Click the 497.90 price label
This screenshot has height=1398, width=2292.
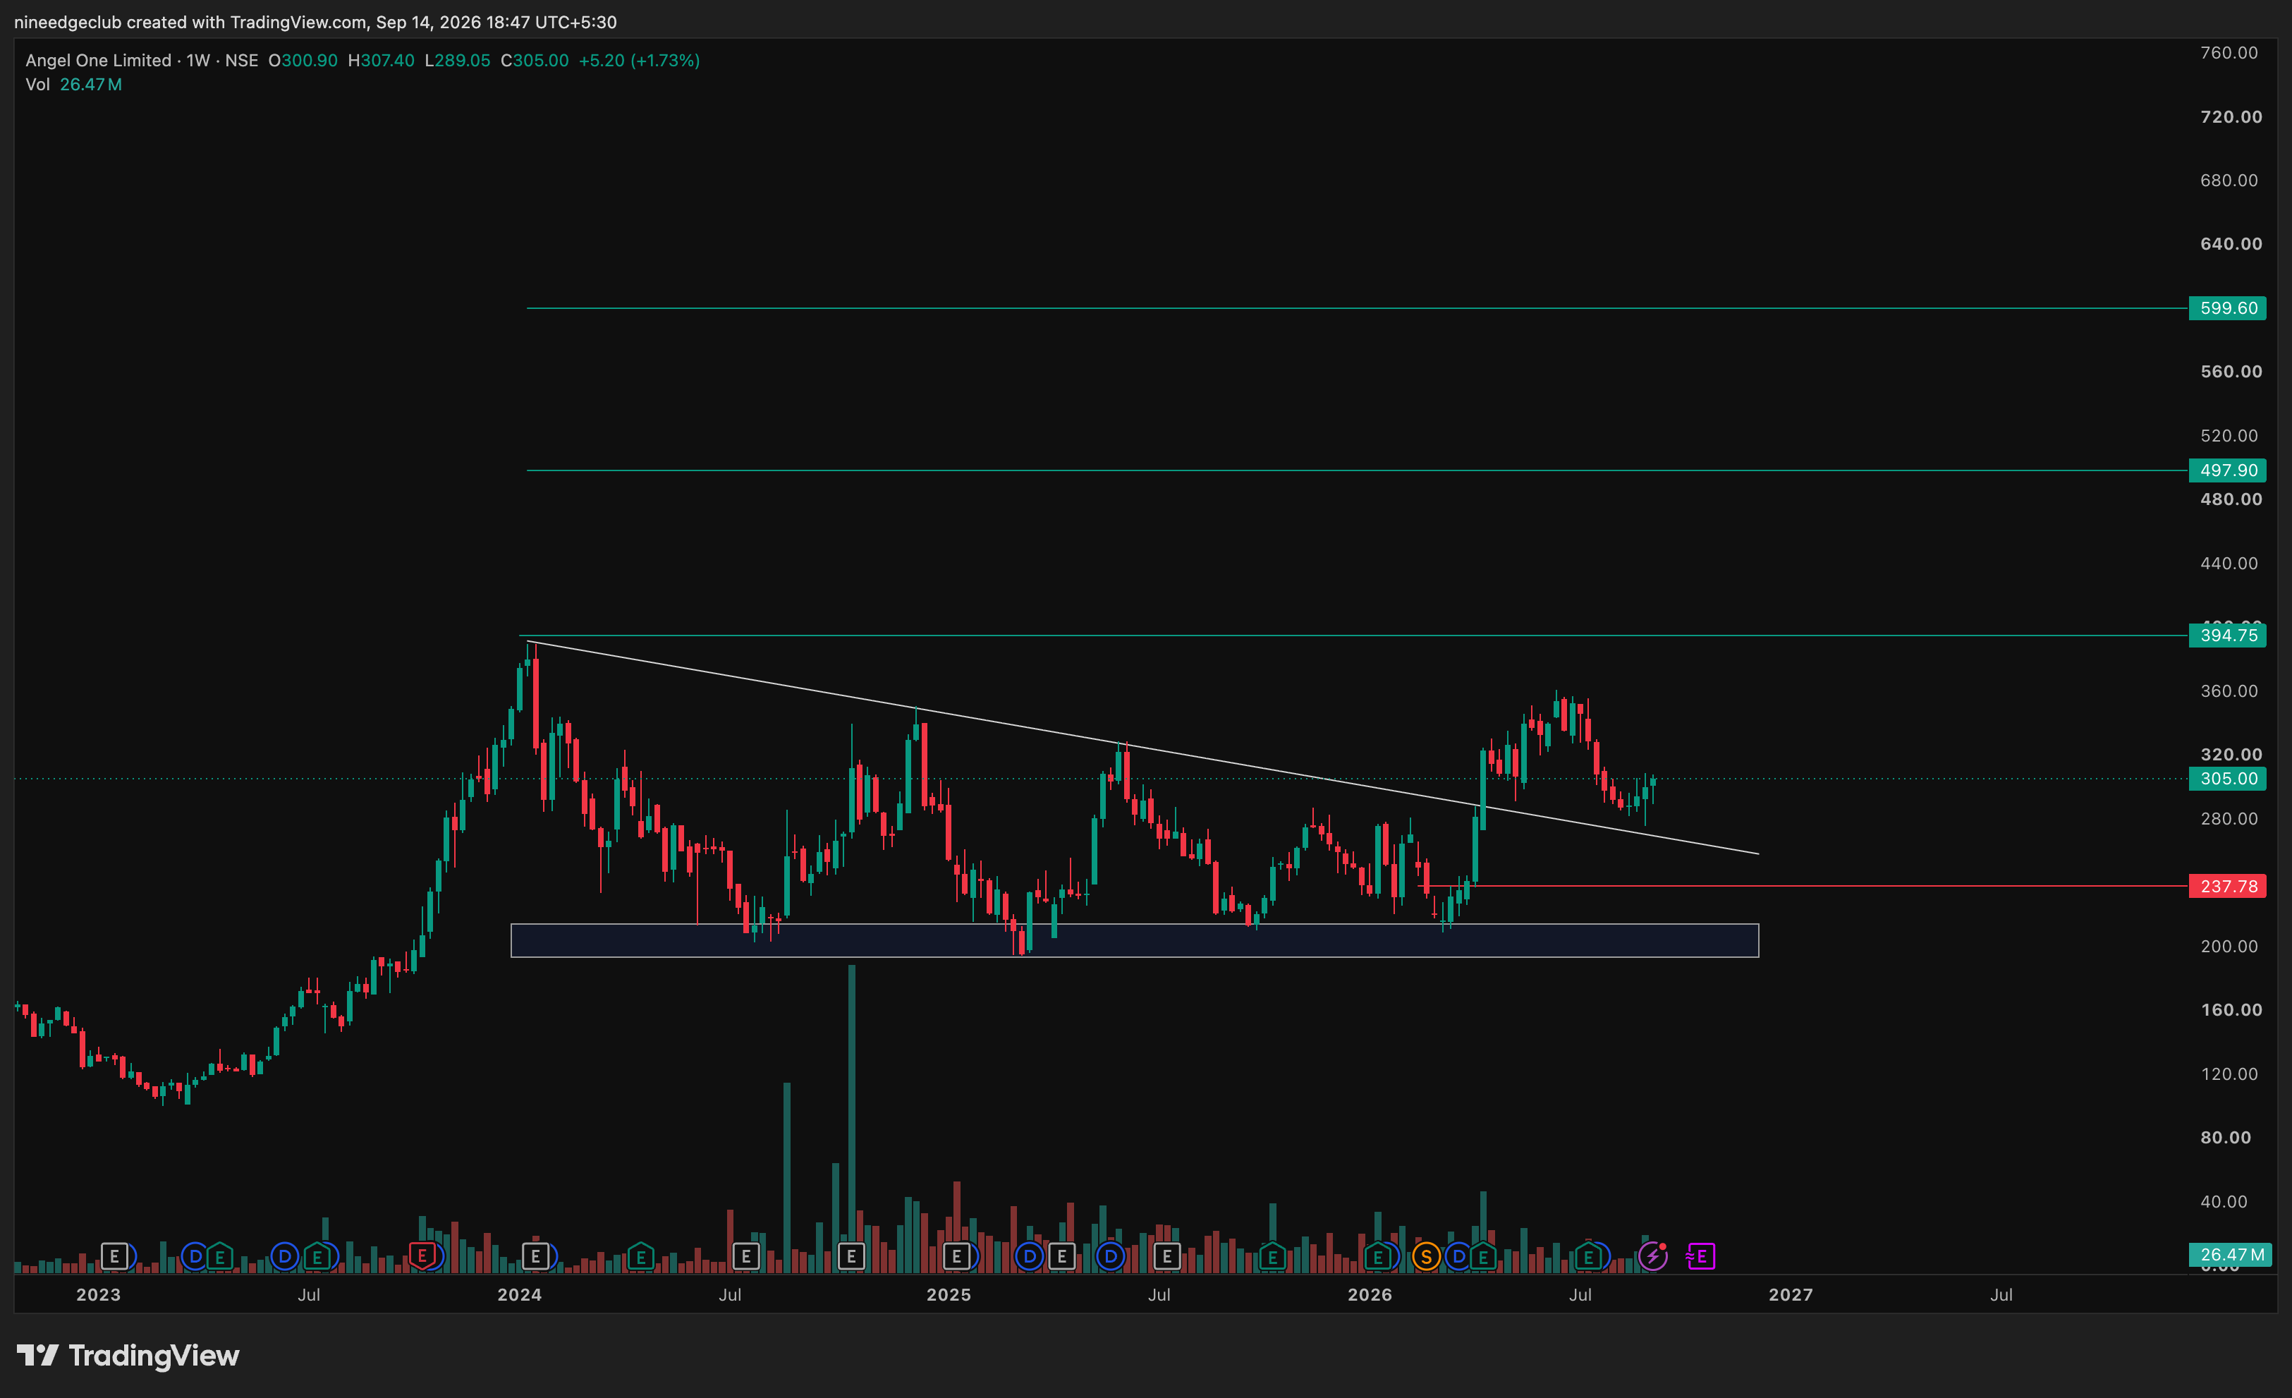click(x=2228, y=470)
